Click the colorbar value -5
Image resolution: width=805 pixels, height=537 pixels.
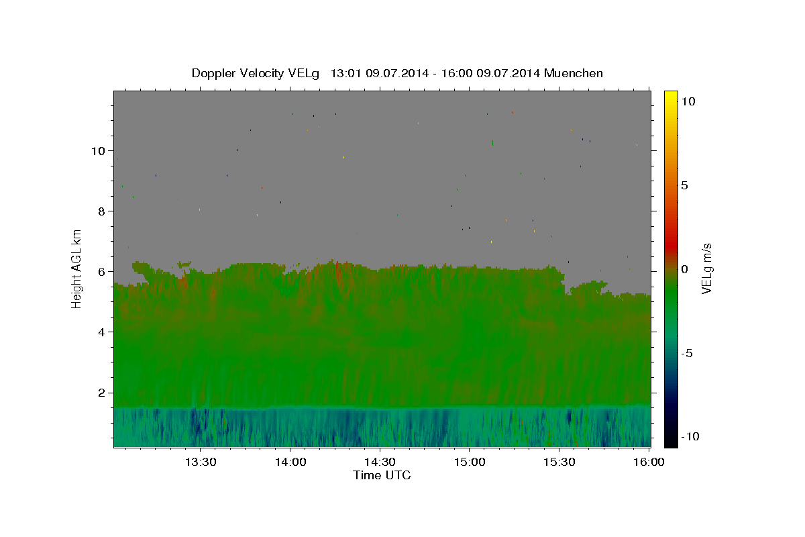coord(687,353)
